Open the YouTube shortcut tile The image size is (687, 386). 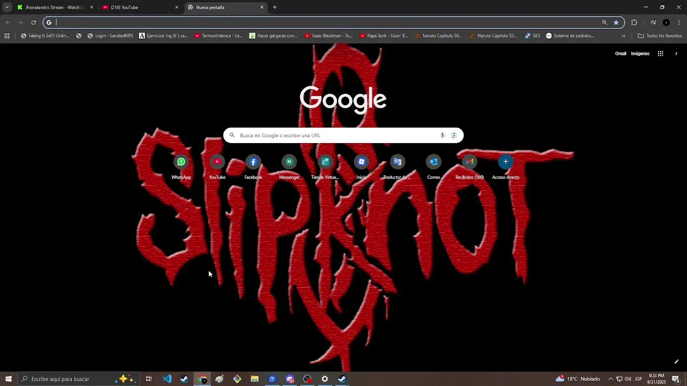[217, 167]
